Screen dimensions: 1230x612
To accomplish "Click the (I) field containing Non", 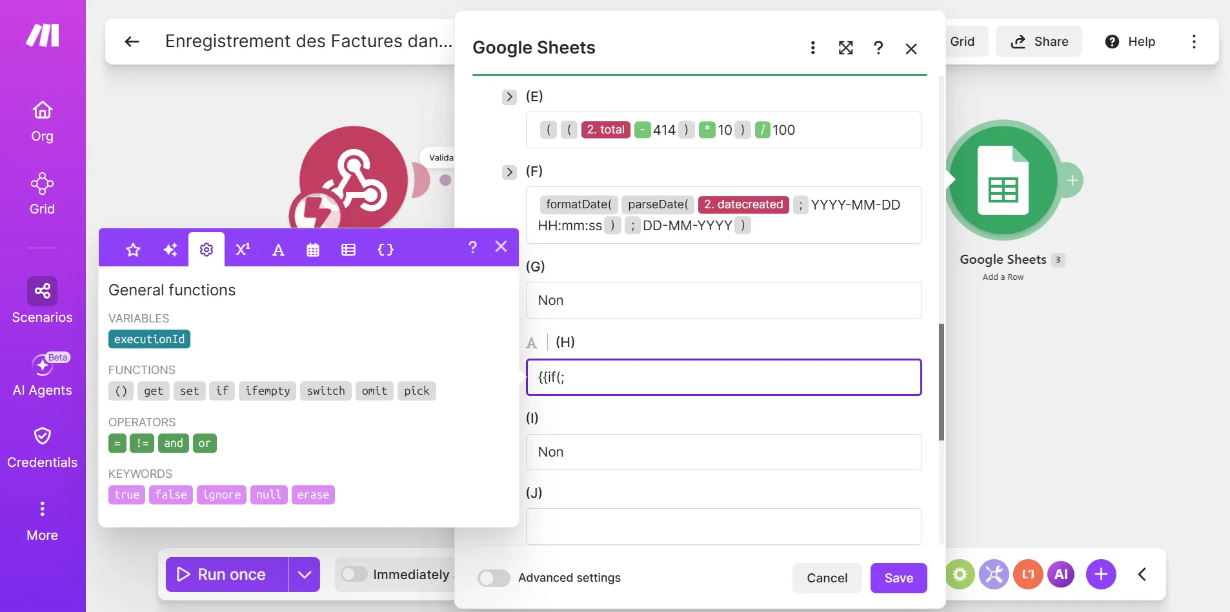I will pos(723,452).
